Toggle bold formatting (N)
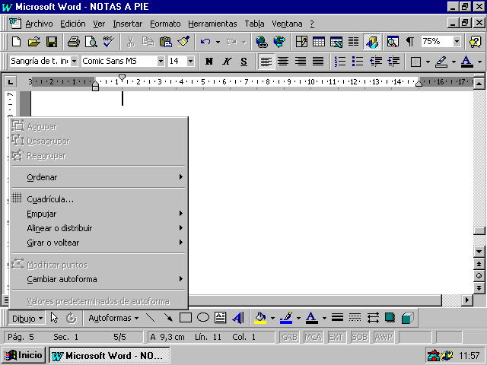487x365 pixels. (209, 62)
